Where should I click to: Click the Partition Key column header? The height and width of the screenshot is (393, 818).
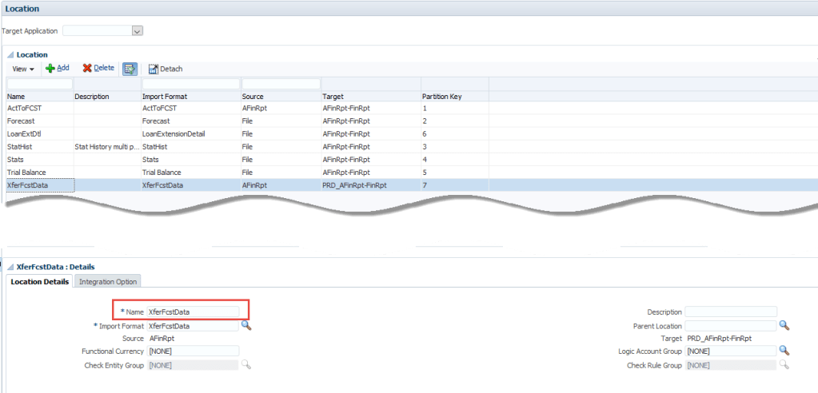(x=441, y=97)
